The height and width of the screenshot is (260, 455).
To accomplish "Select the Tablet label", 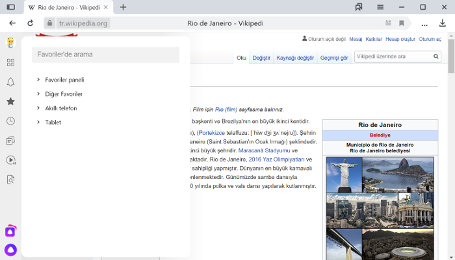I will [x=53, y=123].
